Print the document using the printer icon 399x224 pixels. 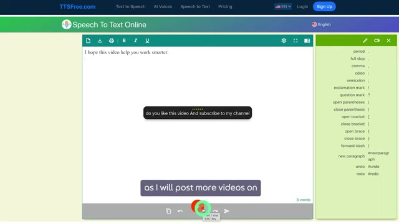click(112, 40)
